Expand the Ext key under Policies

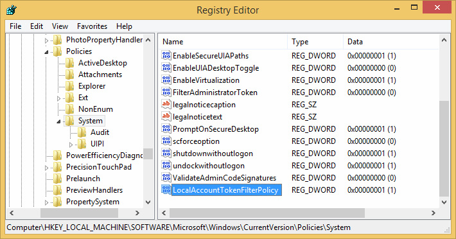(58, 98)
